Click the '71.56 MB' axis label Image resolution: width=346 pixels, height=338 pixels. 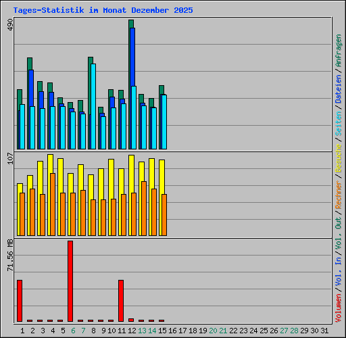click(x=10, y=256)
